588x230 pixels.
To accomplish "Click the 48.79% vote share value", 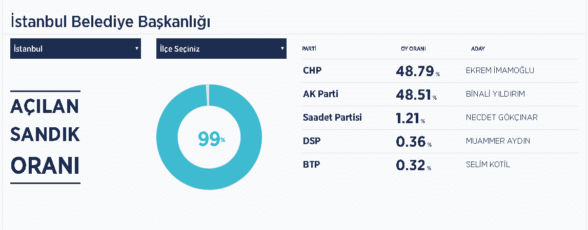I will (x=418, y=71).
